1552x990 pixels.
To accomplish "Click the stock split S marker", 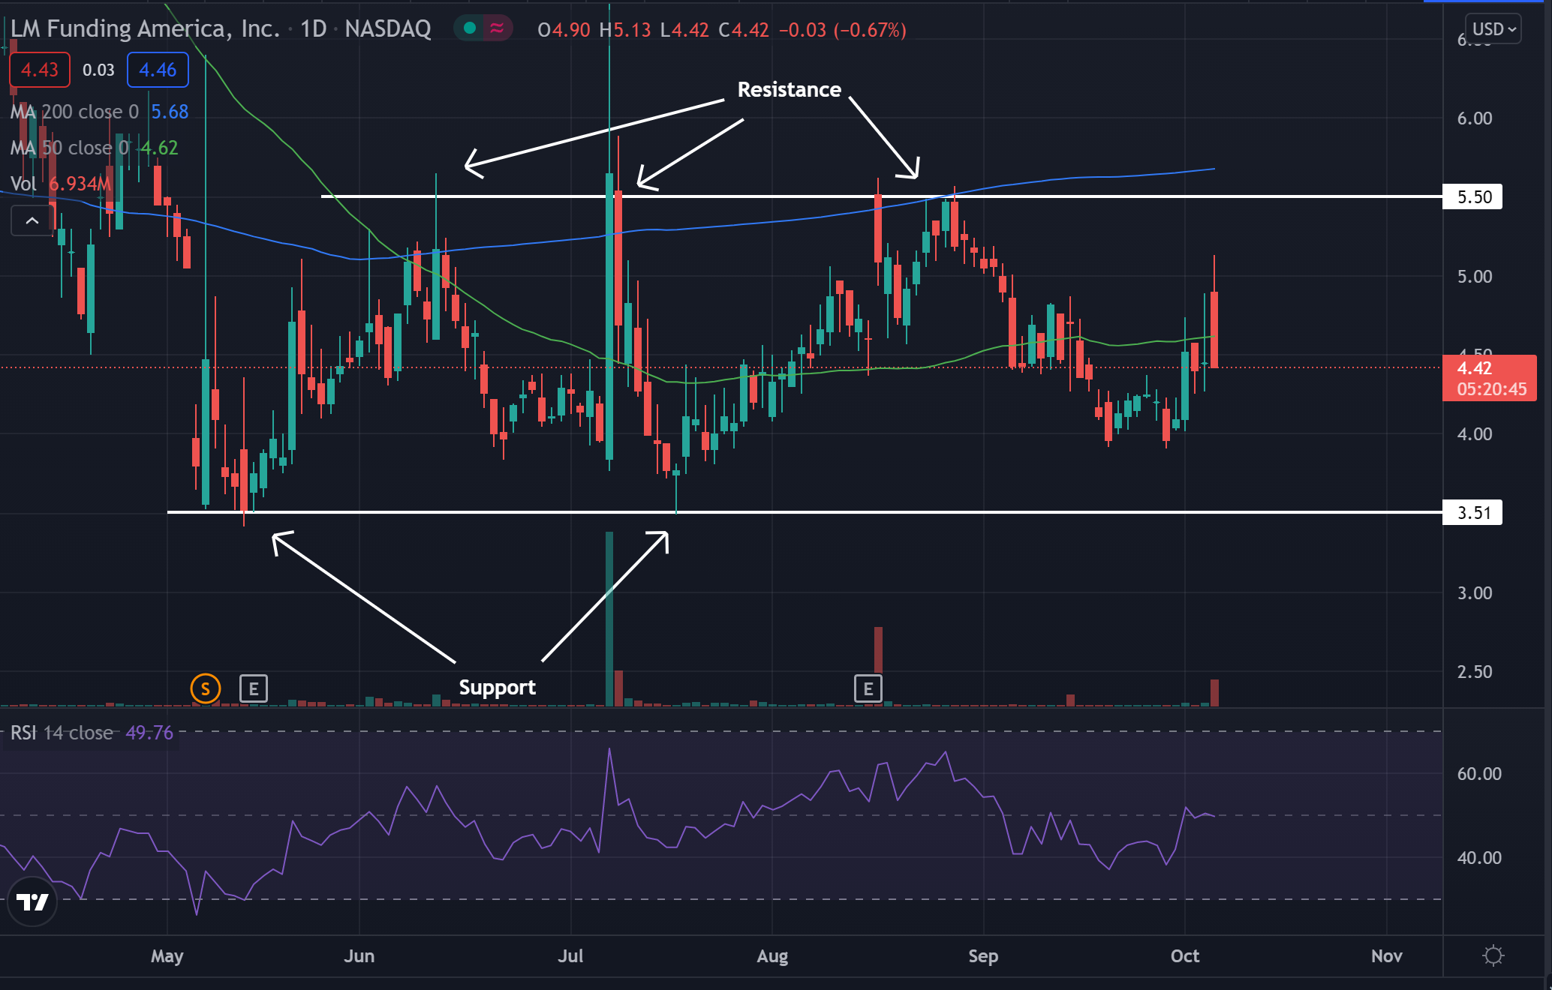I will [x=205, y=688].
